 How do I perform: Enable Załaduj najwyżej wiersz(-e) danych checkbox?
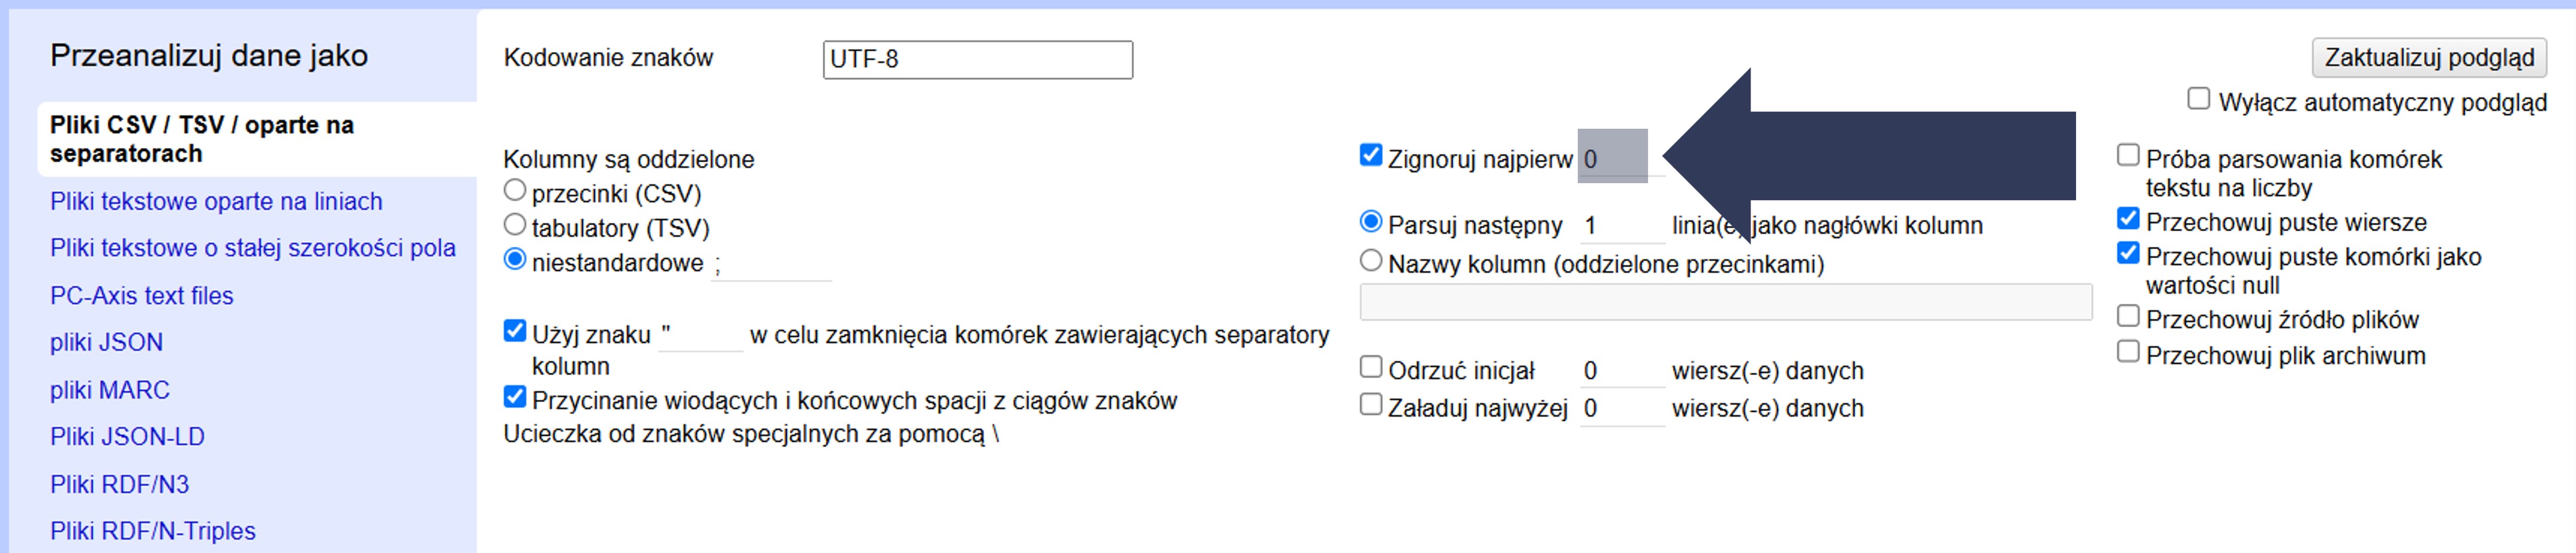pyautogui.click(x=1371, y=405)
